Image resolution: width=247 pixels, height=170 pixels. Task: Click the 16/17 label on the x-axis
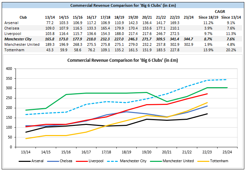86,152
